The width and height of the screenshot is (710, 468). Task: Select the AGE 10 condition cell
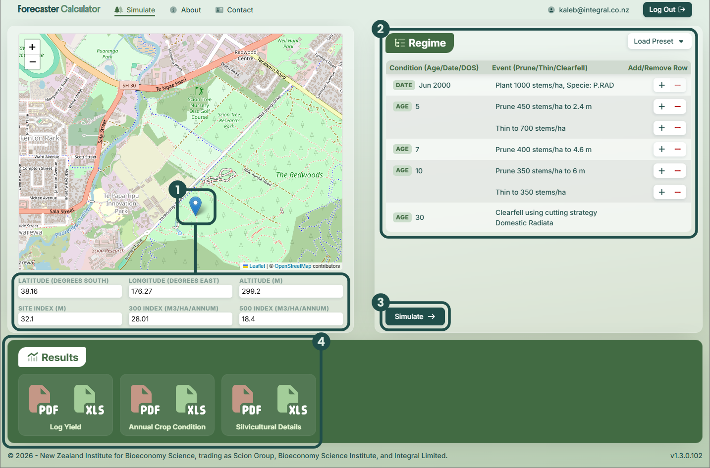408,171
